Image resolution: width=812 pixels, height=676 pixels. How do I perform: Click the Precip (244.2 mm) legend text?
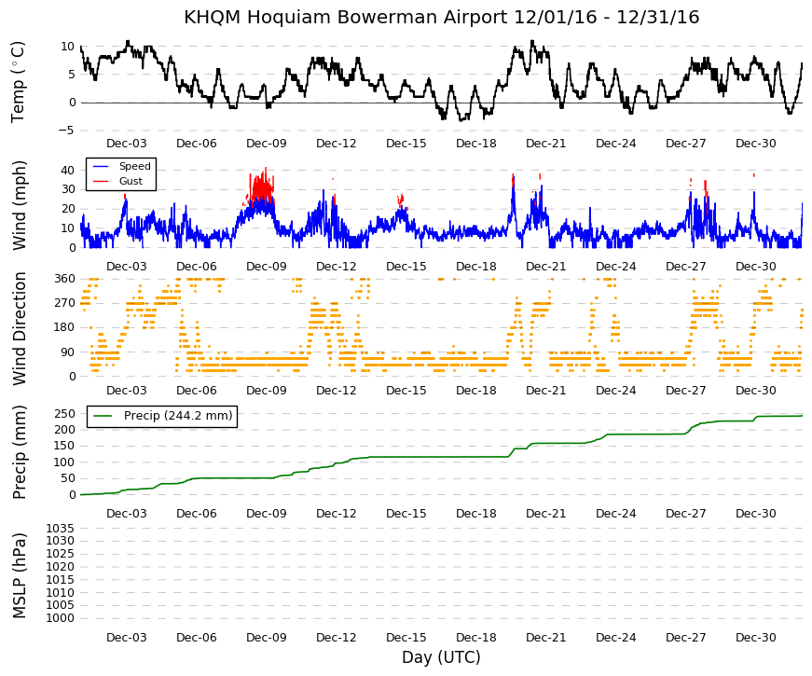click(x=178, y=416)
